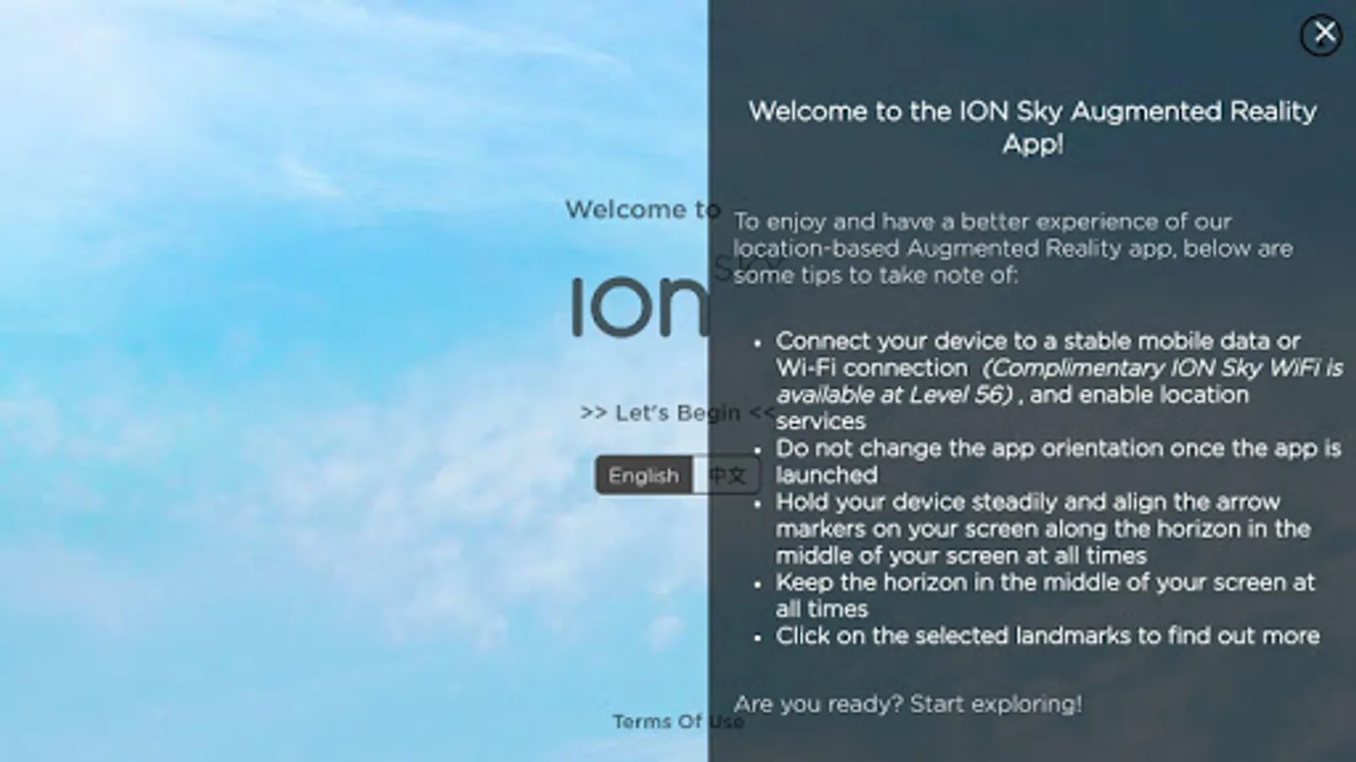Click the tip about Complimentary ION Sky WiFi

[1059, 381]
